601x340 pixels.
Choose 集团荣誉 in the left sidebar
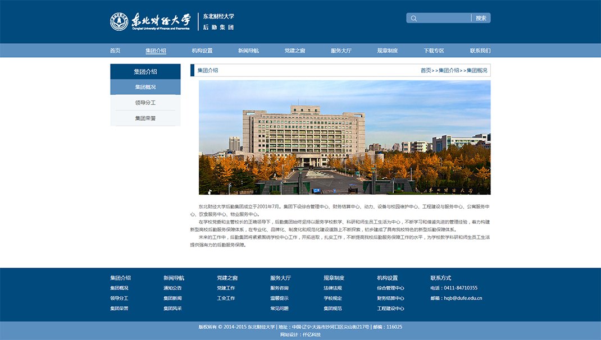(145, 118)
